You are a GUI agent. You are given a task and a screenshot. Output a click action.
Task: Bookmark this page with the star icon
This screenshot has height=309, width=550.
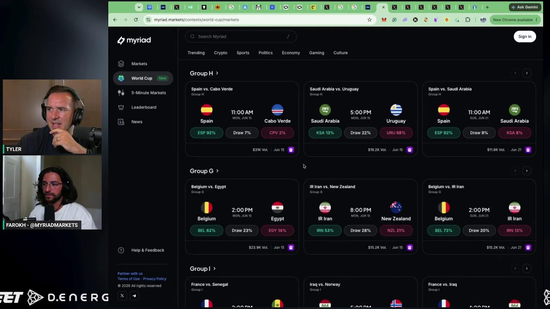pyautogui.click(x=370, y=20)
